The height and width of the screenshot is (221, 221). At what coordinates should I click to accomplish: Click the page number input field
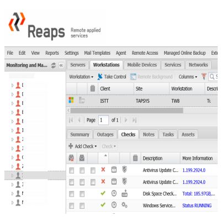click(103, 120)
